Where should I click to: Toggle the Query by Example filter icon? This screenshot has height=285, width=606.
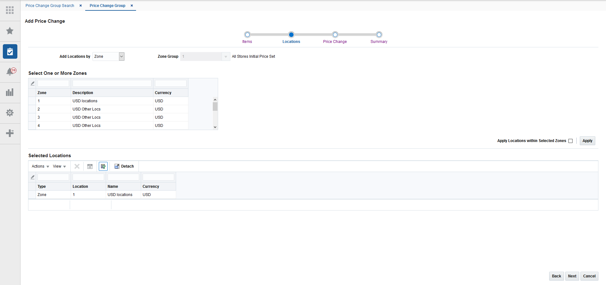(x=103, y=166)
